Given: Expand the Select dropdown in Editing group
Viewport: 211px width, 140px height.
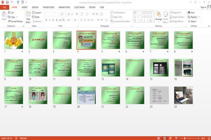Looking at the screenshot, I should pos(192,21).
